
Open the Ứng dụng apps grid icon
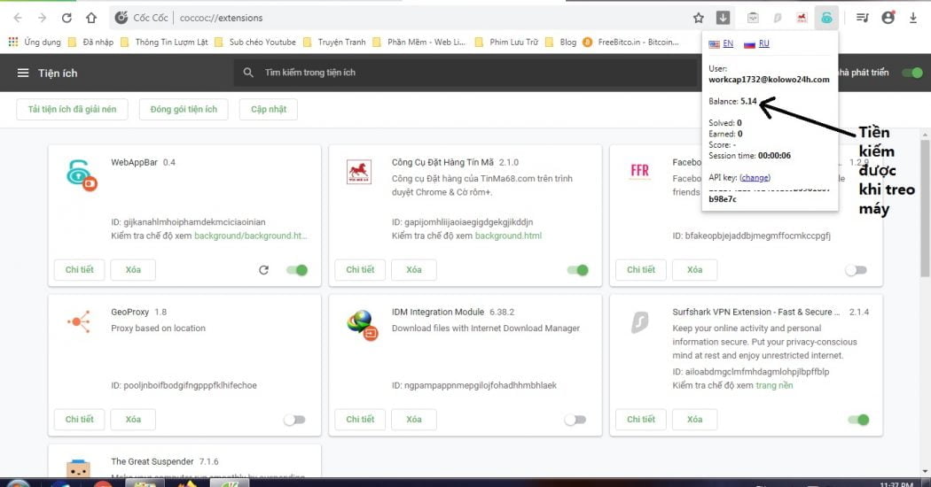(x=13, y=42)
